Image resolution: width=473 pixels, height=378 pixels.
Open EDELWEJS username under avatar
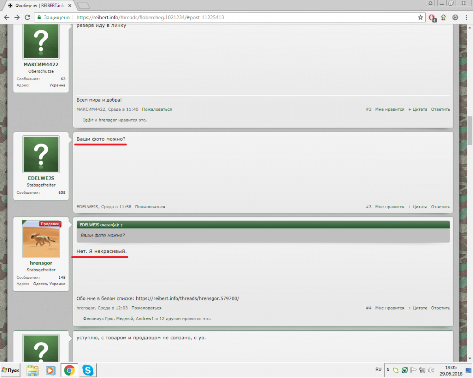(x=41, y=178)
